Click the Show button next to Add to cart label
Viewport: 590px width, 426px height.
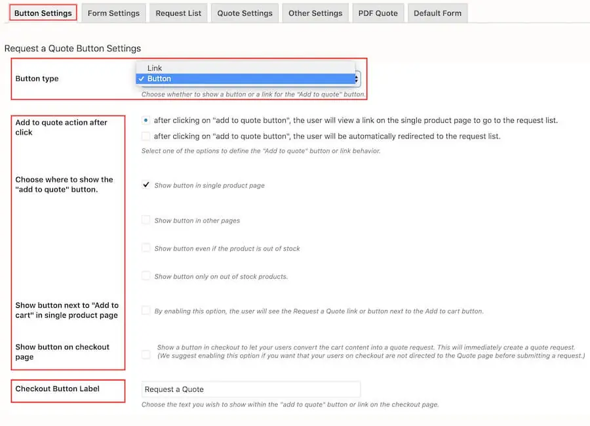tap(67, 310)
